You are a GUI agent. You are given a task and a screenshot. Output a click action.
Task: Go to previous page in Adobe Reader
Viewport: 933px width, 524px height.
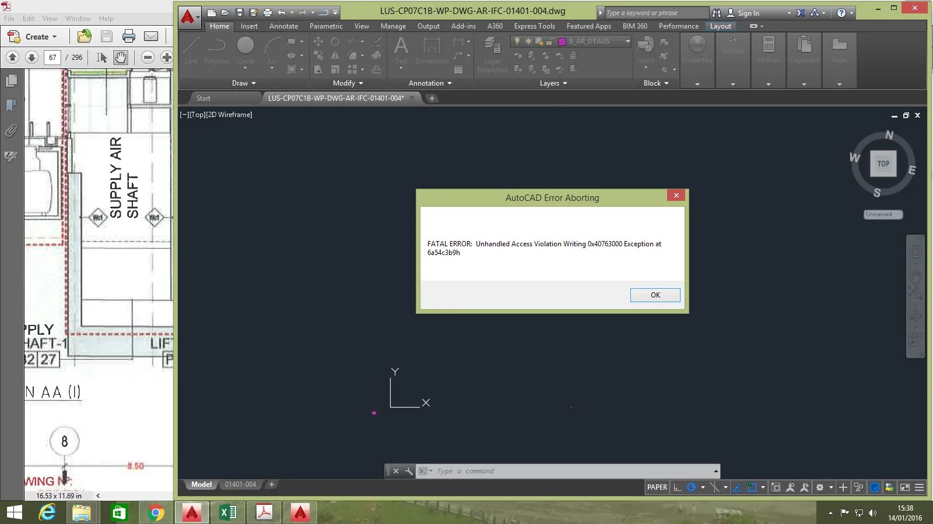coord(13,57)
